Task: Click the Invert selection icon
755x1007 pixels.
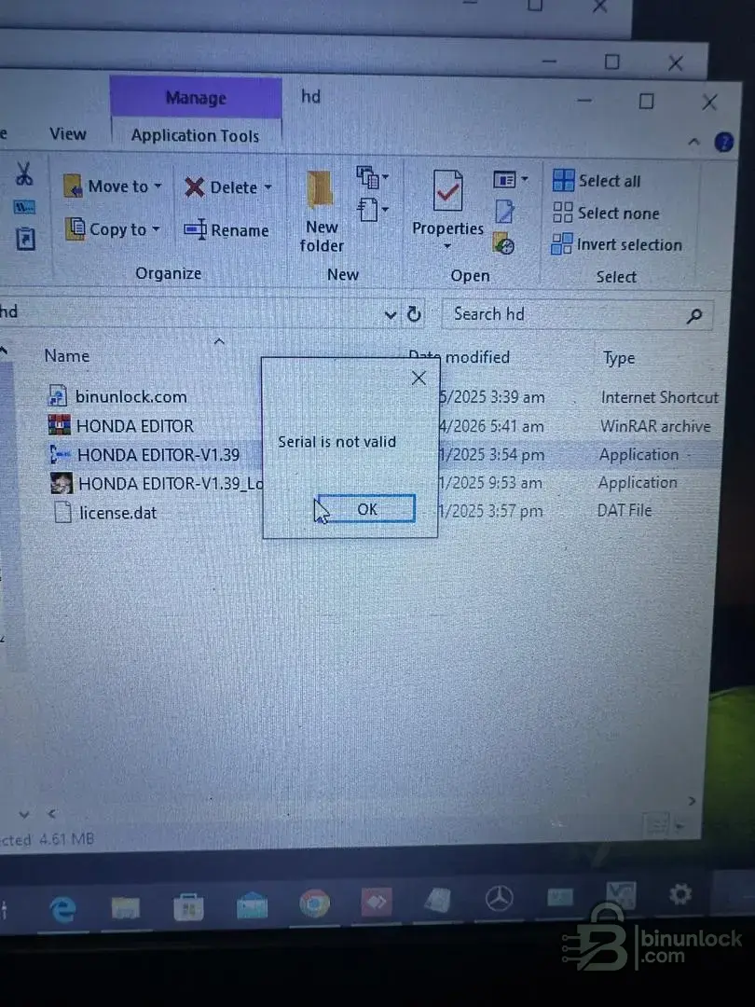Action: pyautogui.click(x=562, y=244)
